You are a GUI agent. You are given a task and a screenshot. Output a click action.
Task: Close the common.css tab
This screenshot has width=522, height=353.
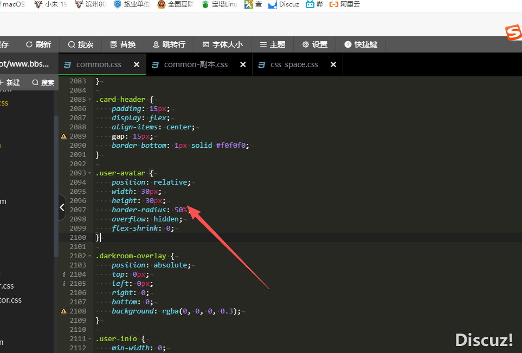pos(137,64)
